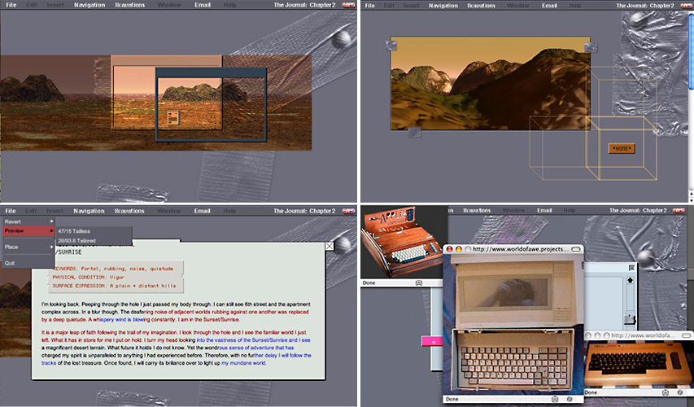Open the document icon inside the nested desert image

click(x=173, y=117)
